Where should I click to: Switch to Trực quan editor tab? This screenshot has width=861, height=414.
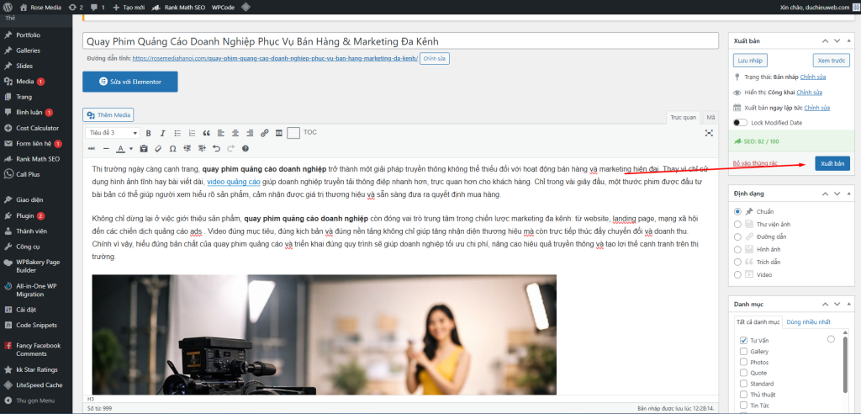[x=683, y=118]
